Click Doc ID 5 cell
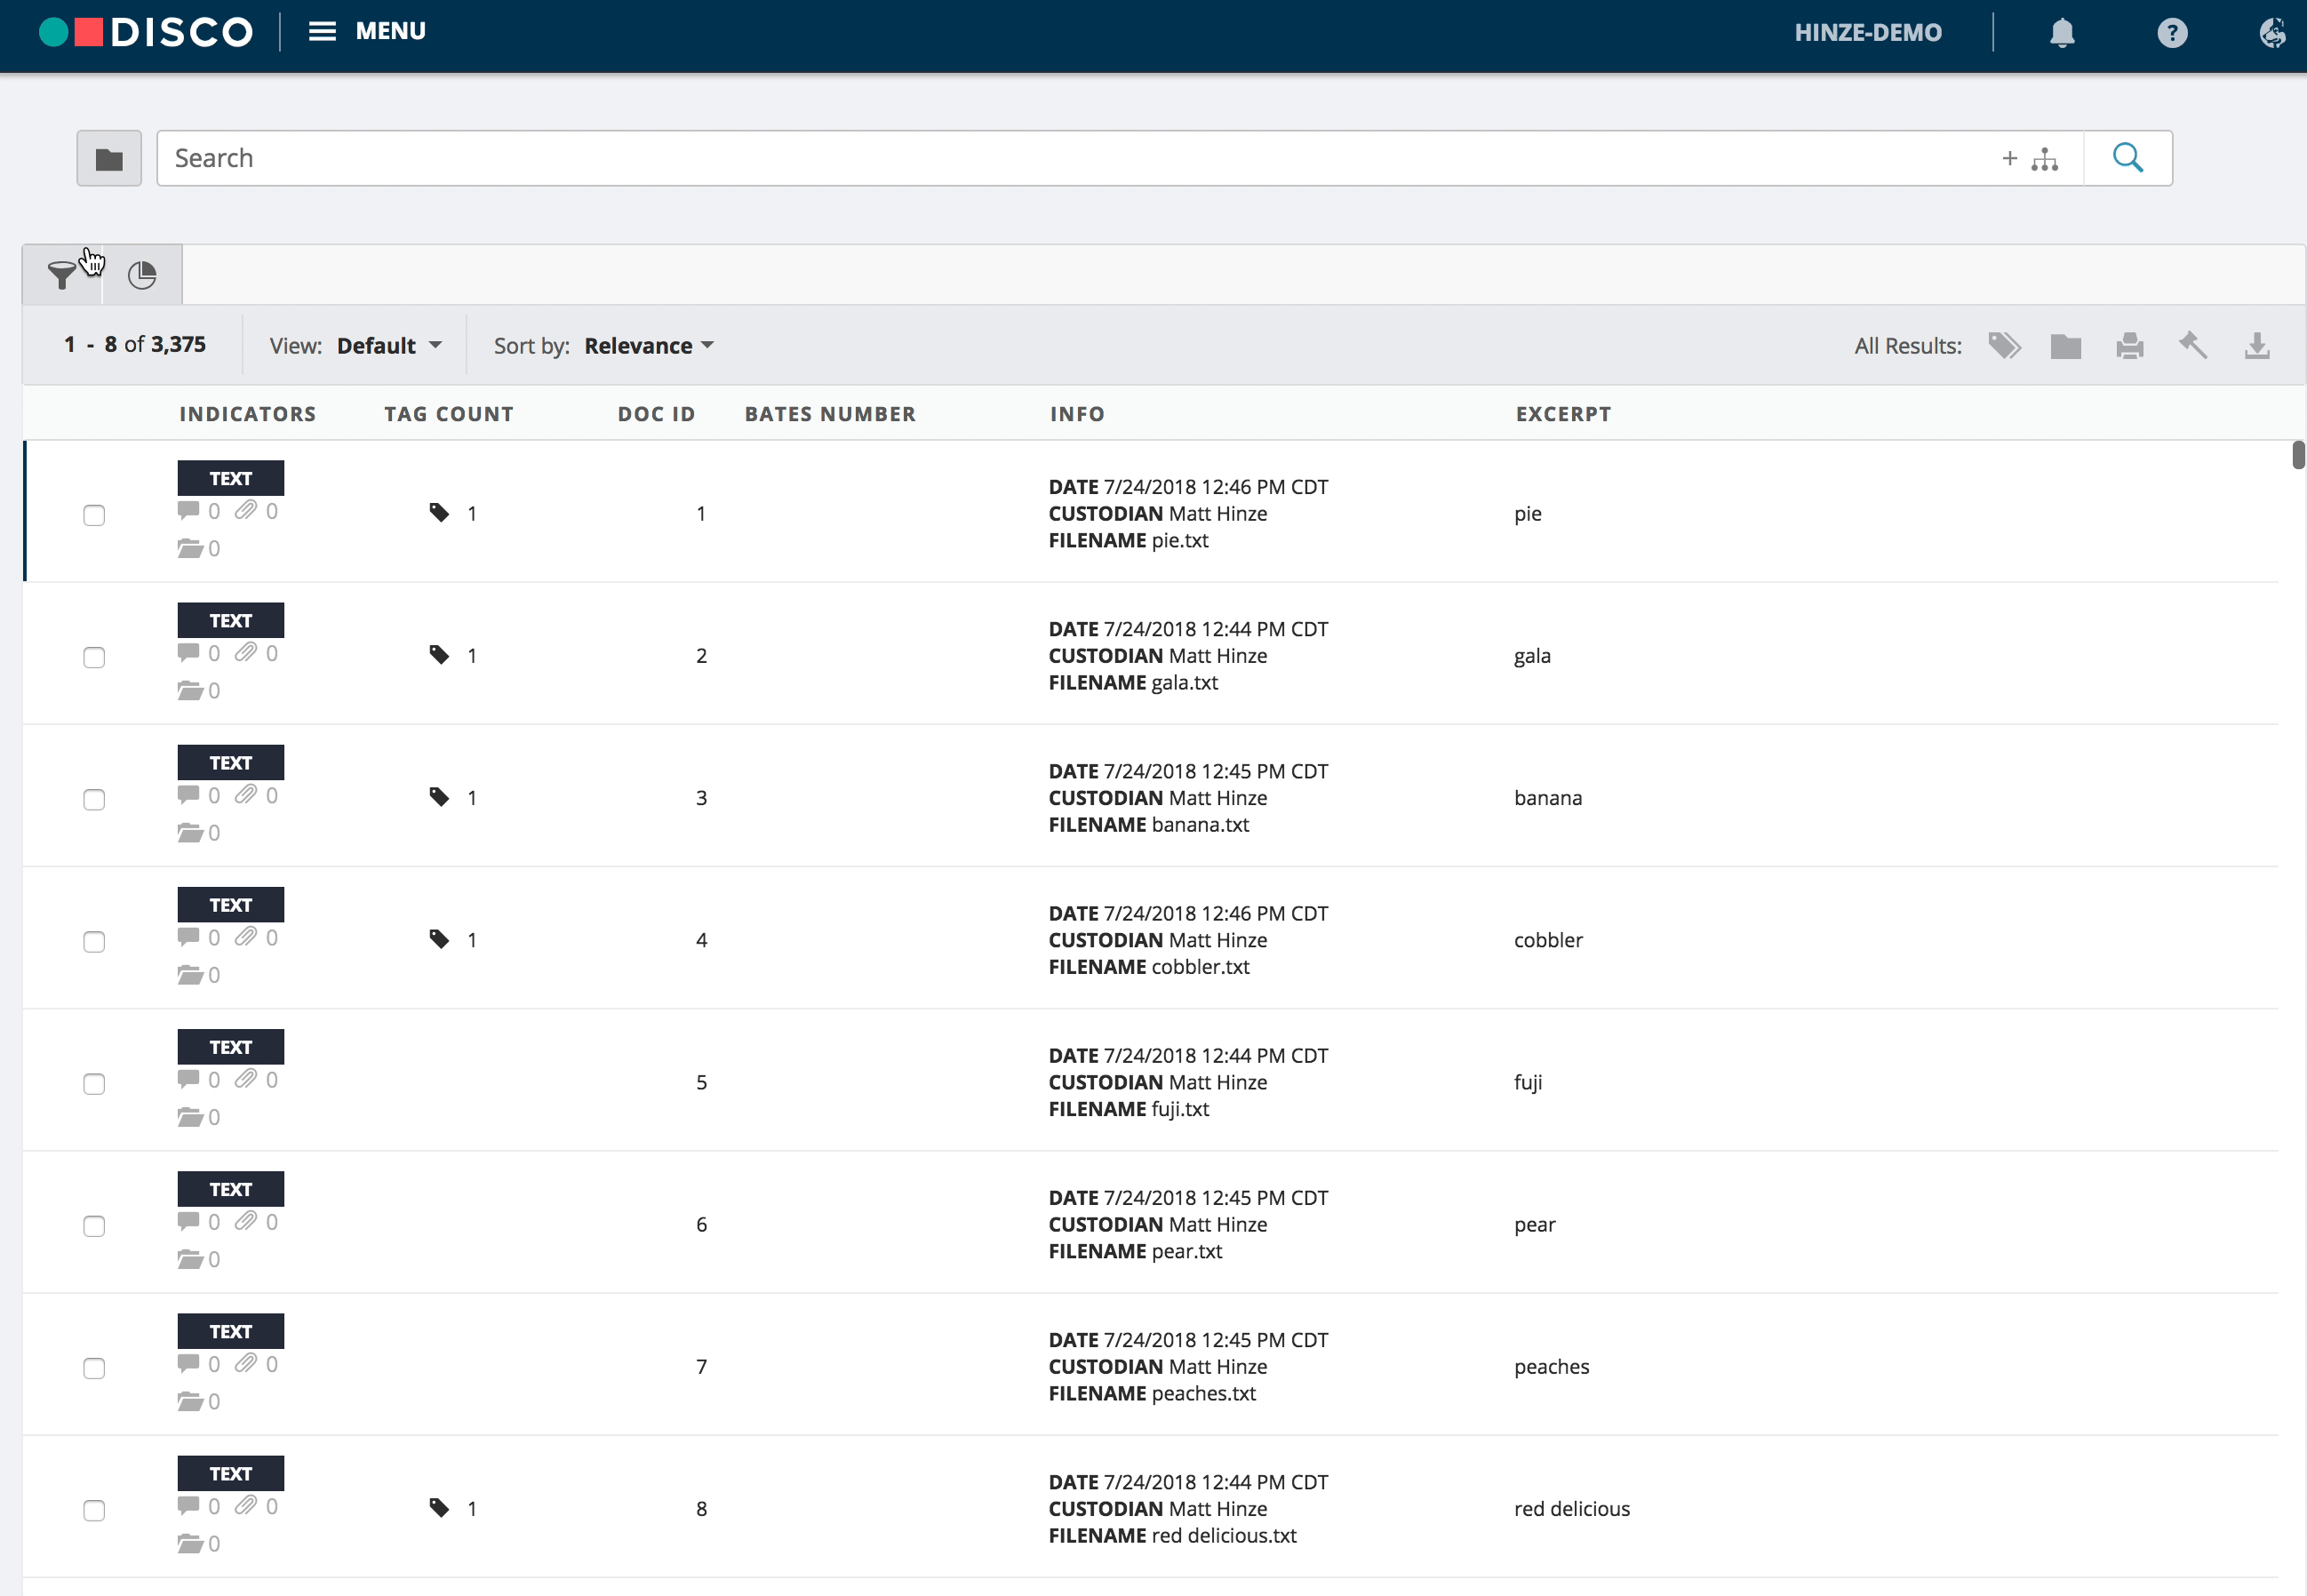Screen dimensions: 2307x1596 click(701, 1082)
